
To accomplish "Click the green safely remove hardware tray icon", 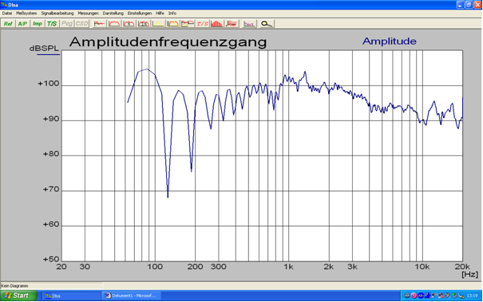I will pyautogui.click(x=455, y=296).
